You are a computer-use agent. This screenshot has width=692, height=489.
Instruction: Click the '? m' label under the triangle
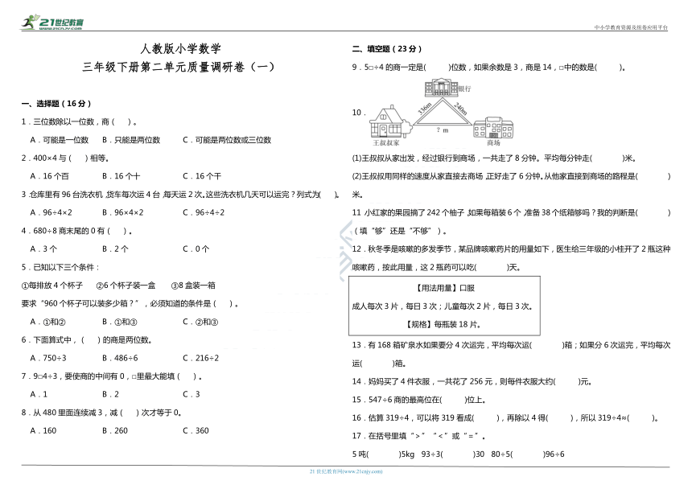point(443,130)
